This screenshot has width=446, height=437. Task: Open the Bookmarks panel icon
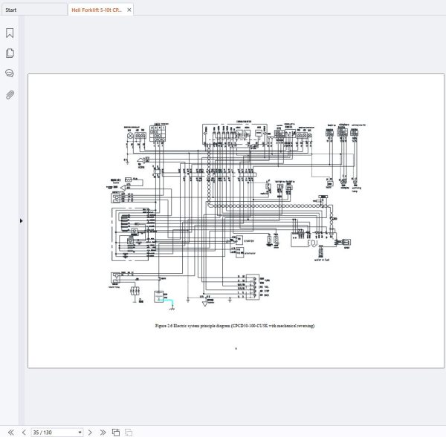(10, 33)
